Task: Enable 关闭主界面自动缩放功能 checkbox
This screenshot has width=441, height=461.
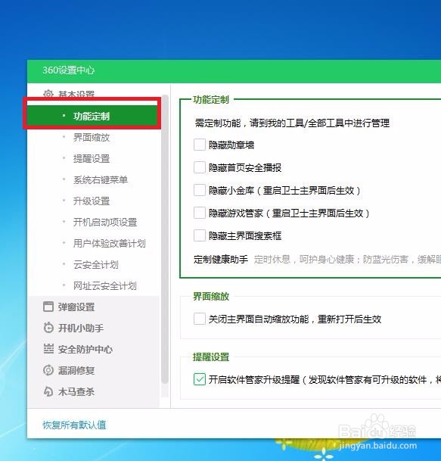Action: tap(200, 319)
